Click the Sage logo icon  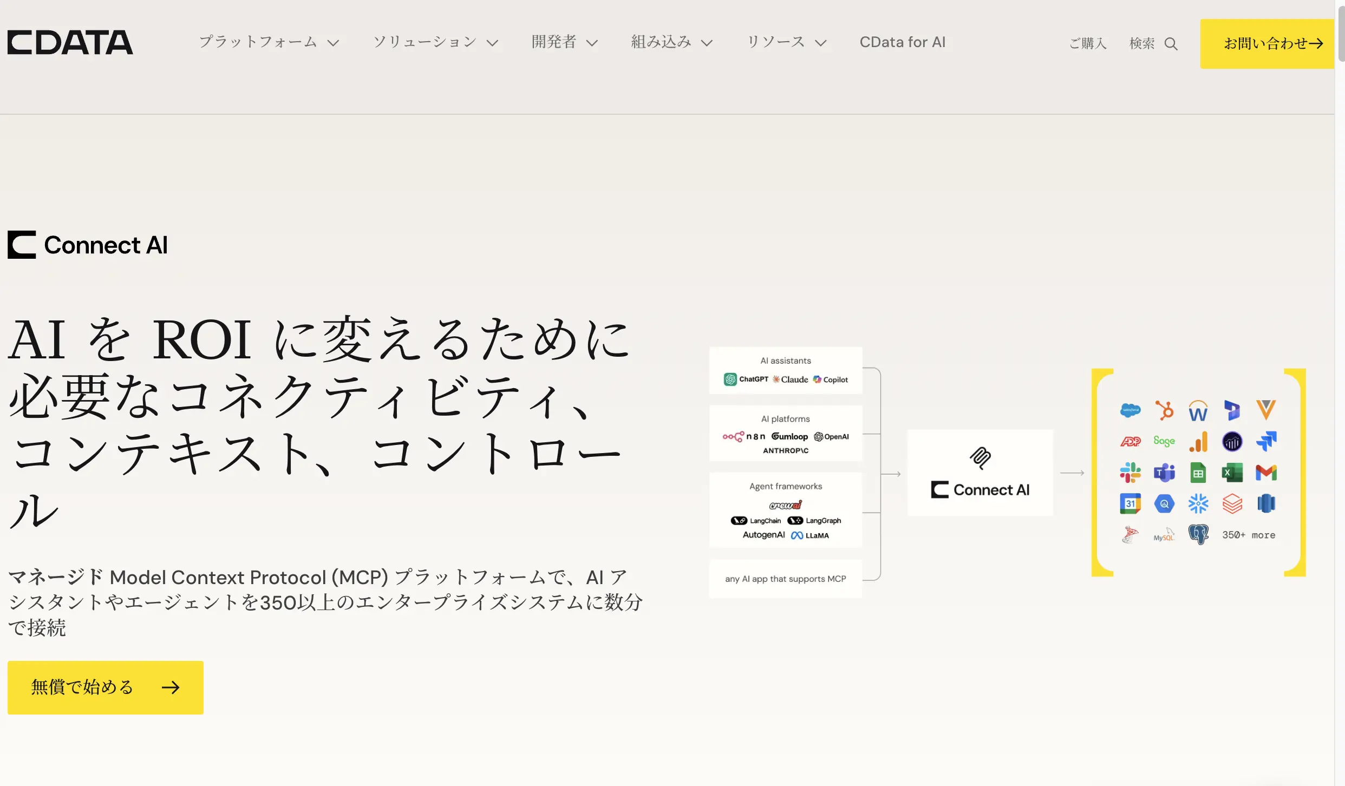click(1164, 441)
